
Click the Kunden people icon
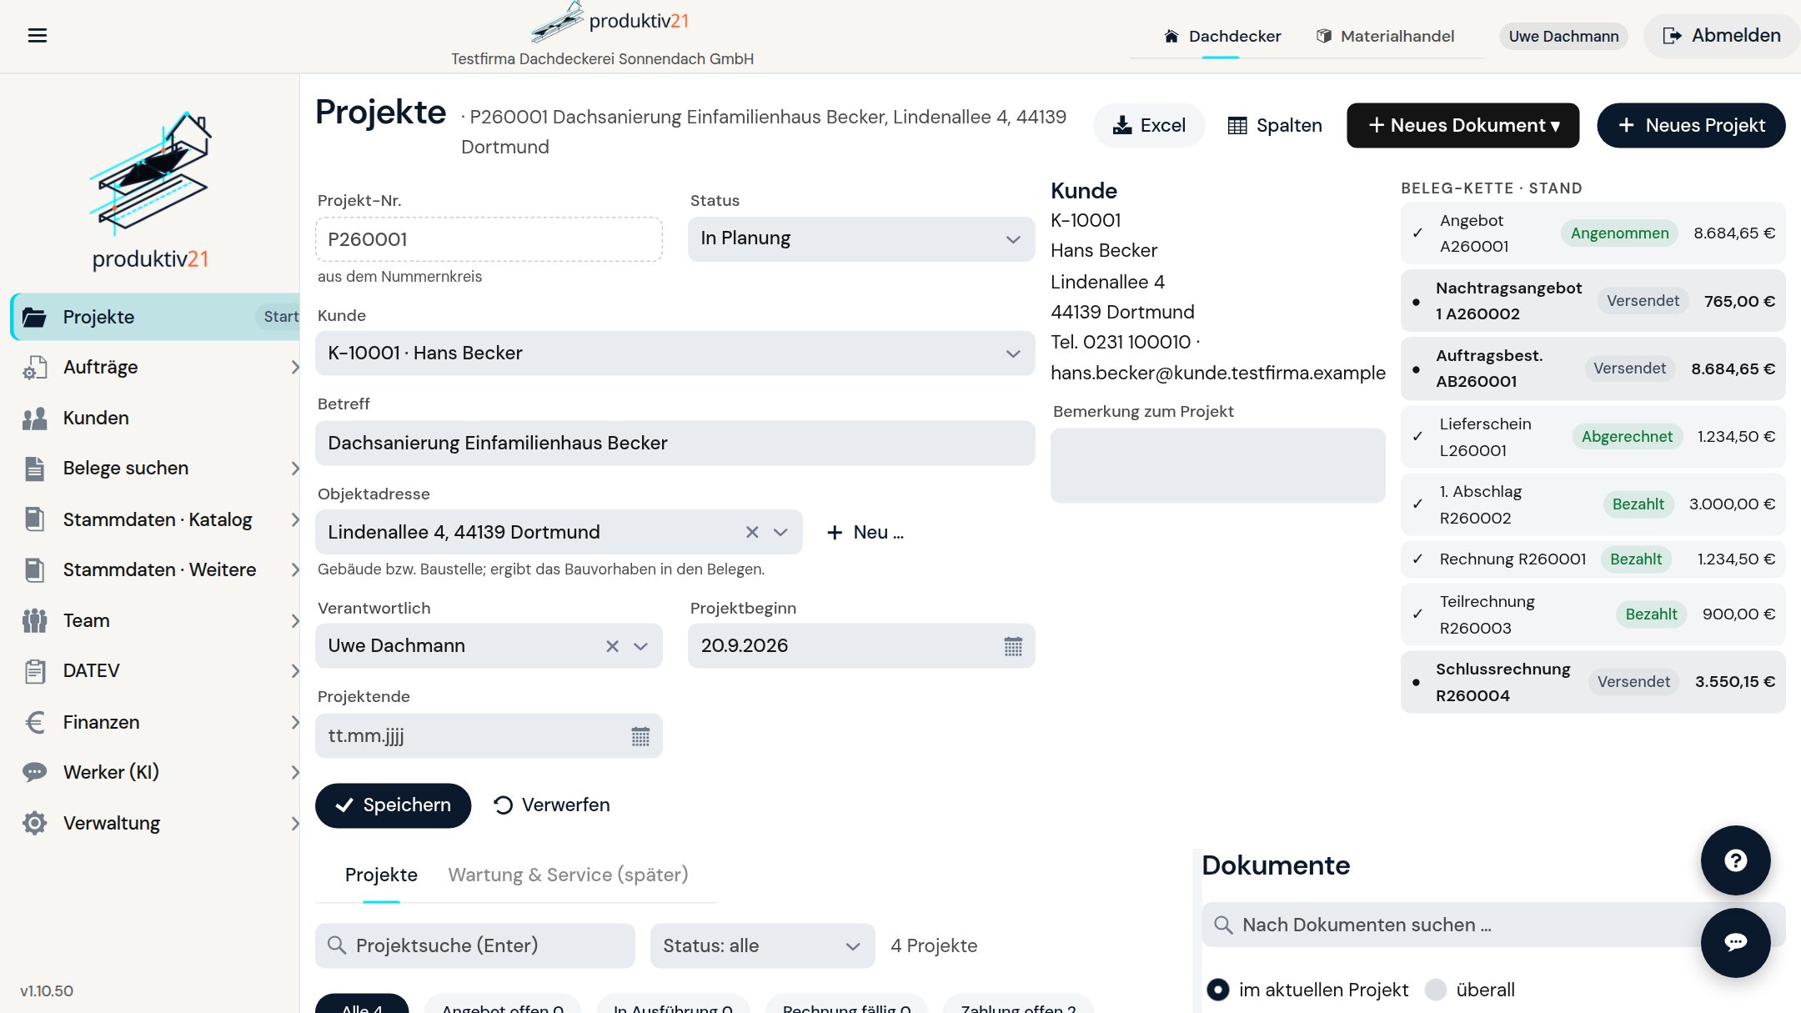[x=34, y=419]
